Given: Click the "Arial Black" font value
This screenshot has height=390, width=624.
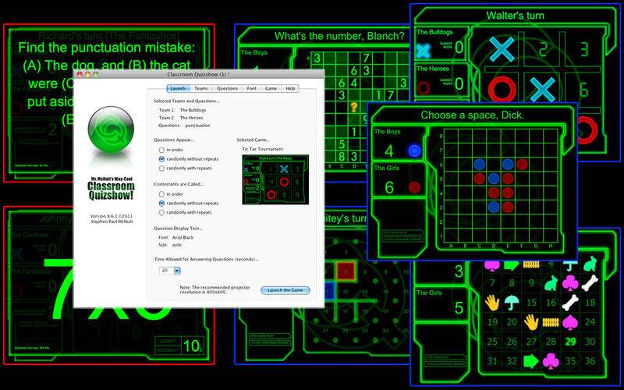Looking at the screenshot, I should 183,237.
